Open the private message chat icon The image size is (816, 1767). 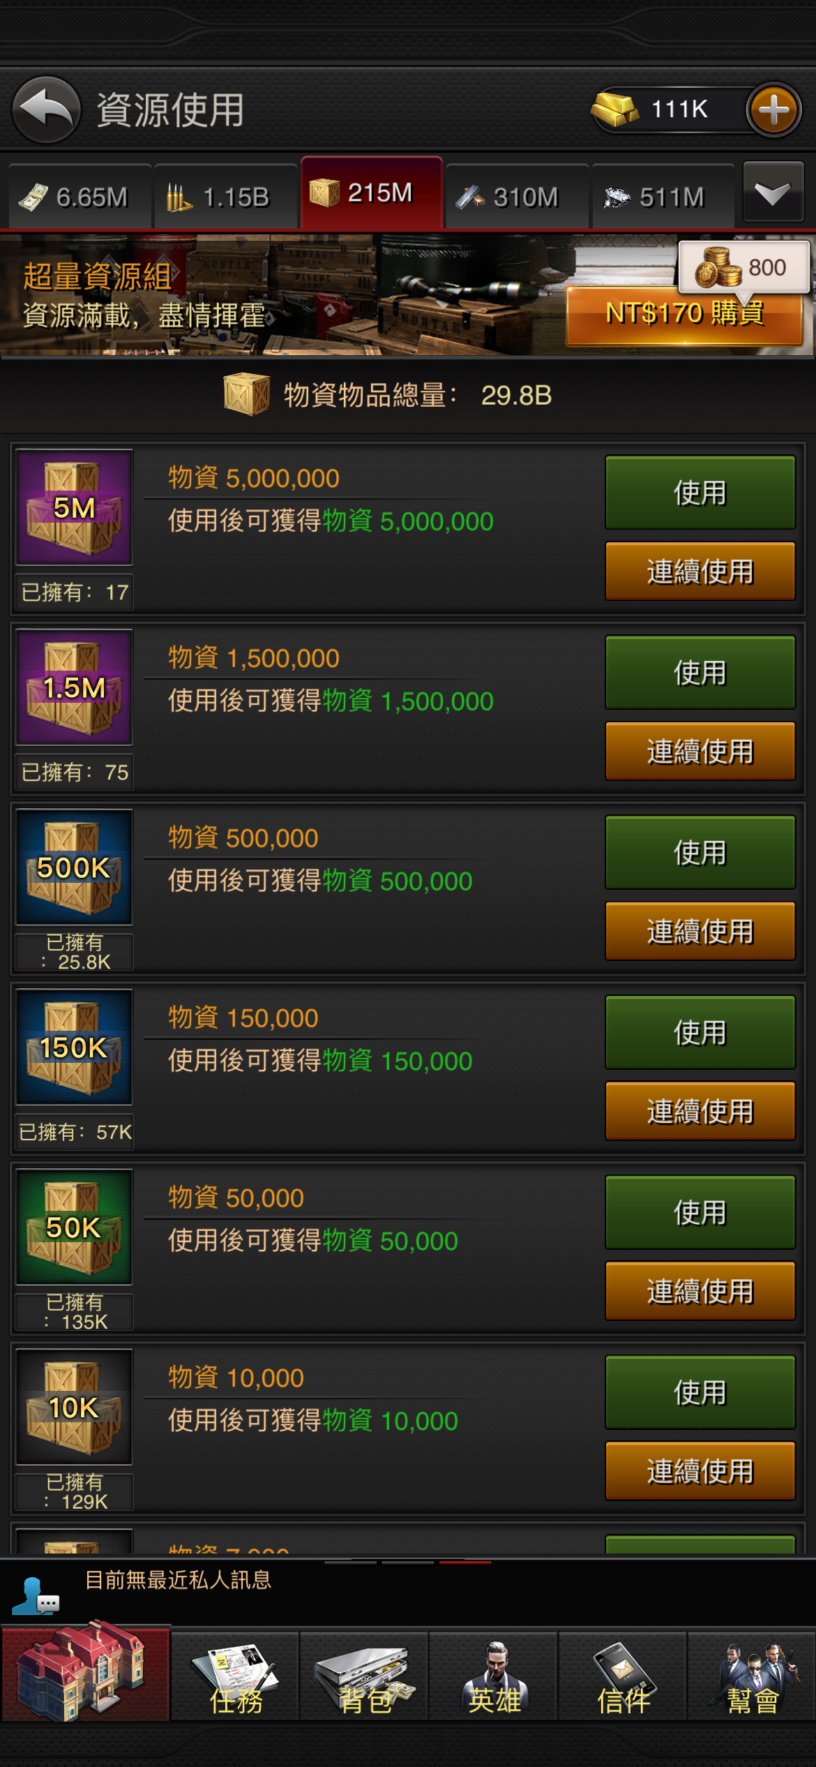point(35,1597)
